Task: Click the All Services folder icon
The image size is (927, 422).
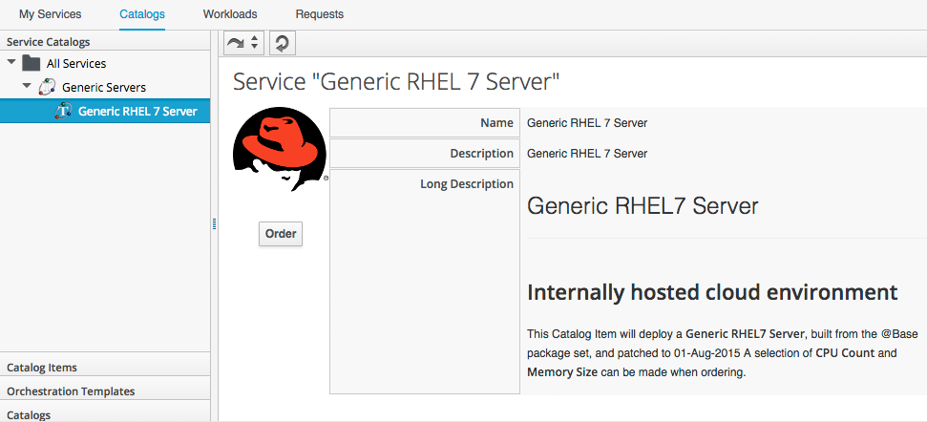Action: click(32, 63)
